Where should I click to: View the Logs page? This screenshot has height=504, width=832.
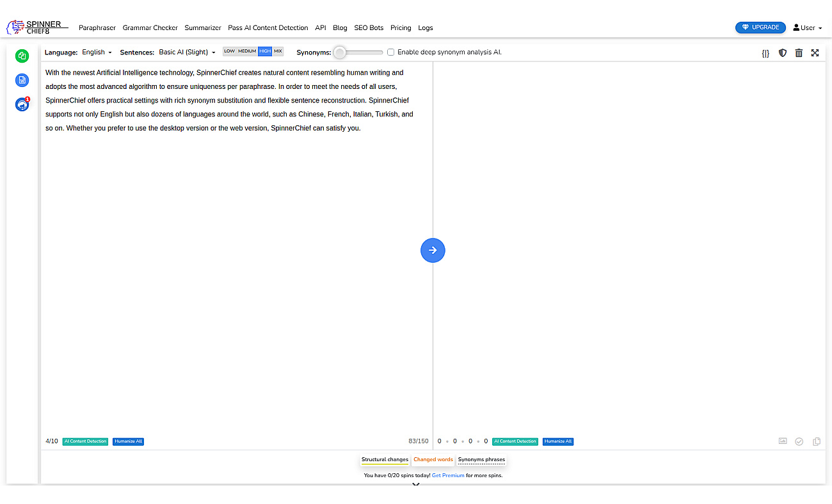(426, 28)
